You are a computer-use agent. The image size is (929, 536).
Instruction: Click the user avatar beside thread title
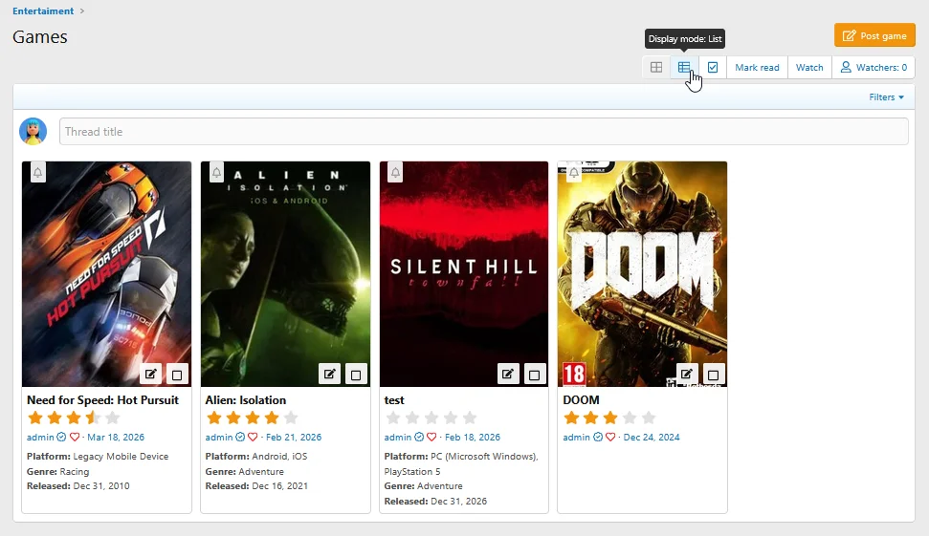point(33,131)
